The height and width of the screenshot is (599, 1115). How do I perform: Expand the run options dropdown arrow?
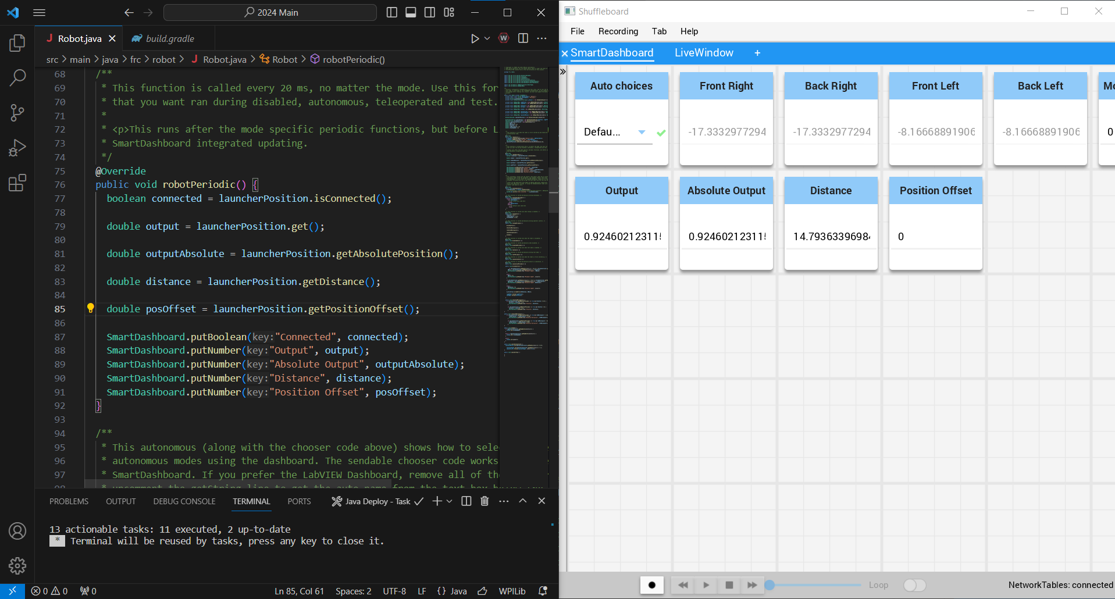487,38
